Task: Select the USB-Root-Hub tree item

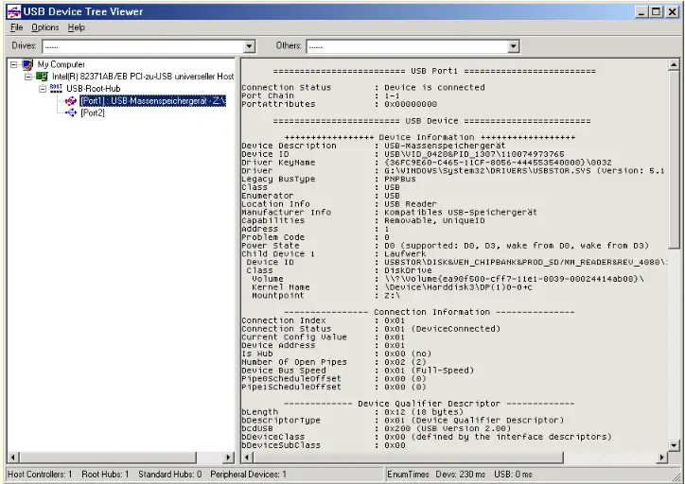Action: point(94,89)
